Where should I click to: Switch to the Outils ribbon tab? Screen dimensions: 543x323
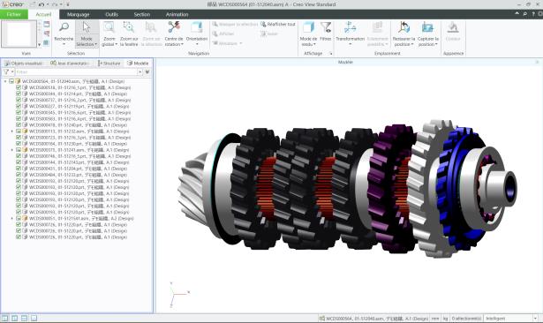pyautogui.click(x=111, y=14)
